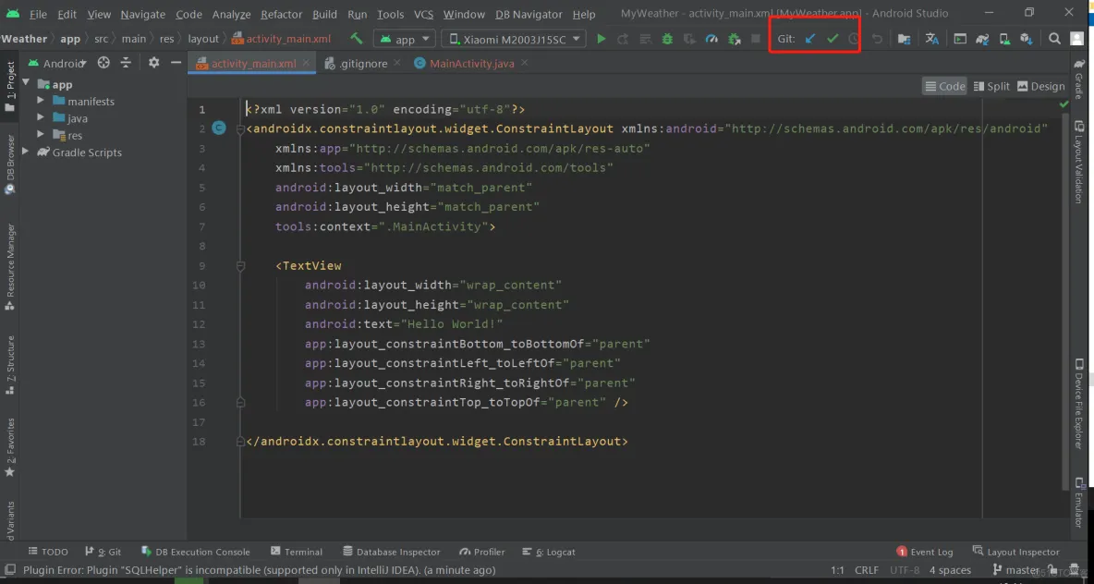Open the 6: Logcat tool window
Viewport: 1094px width, 584px height.
coord(549,552)
